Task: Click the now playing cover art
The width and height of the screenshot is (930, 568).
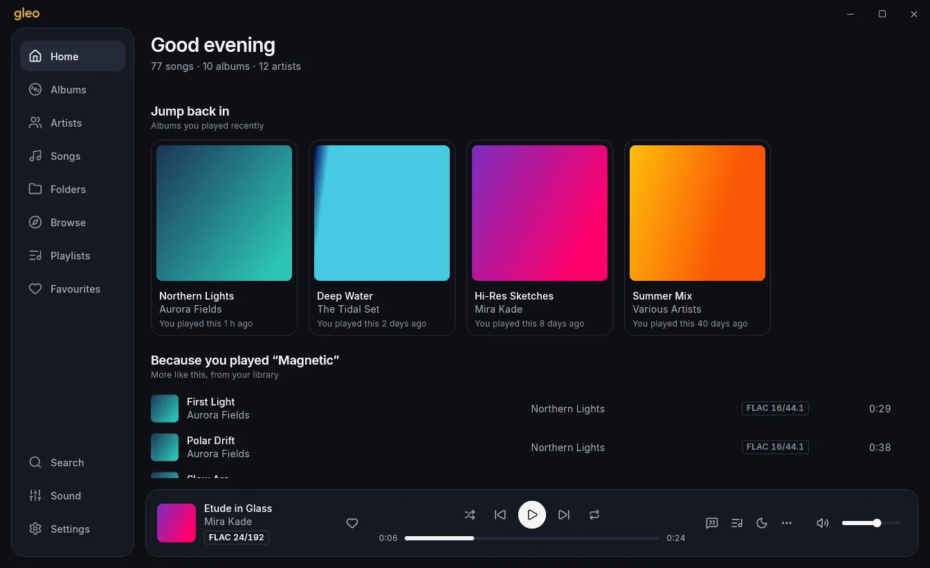Action: [176, 523]
